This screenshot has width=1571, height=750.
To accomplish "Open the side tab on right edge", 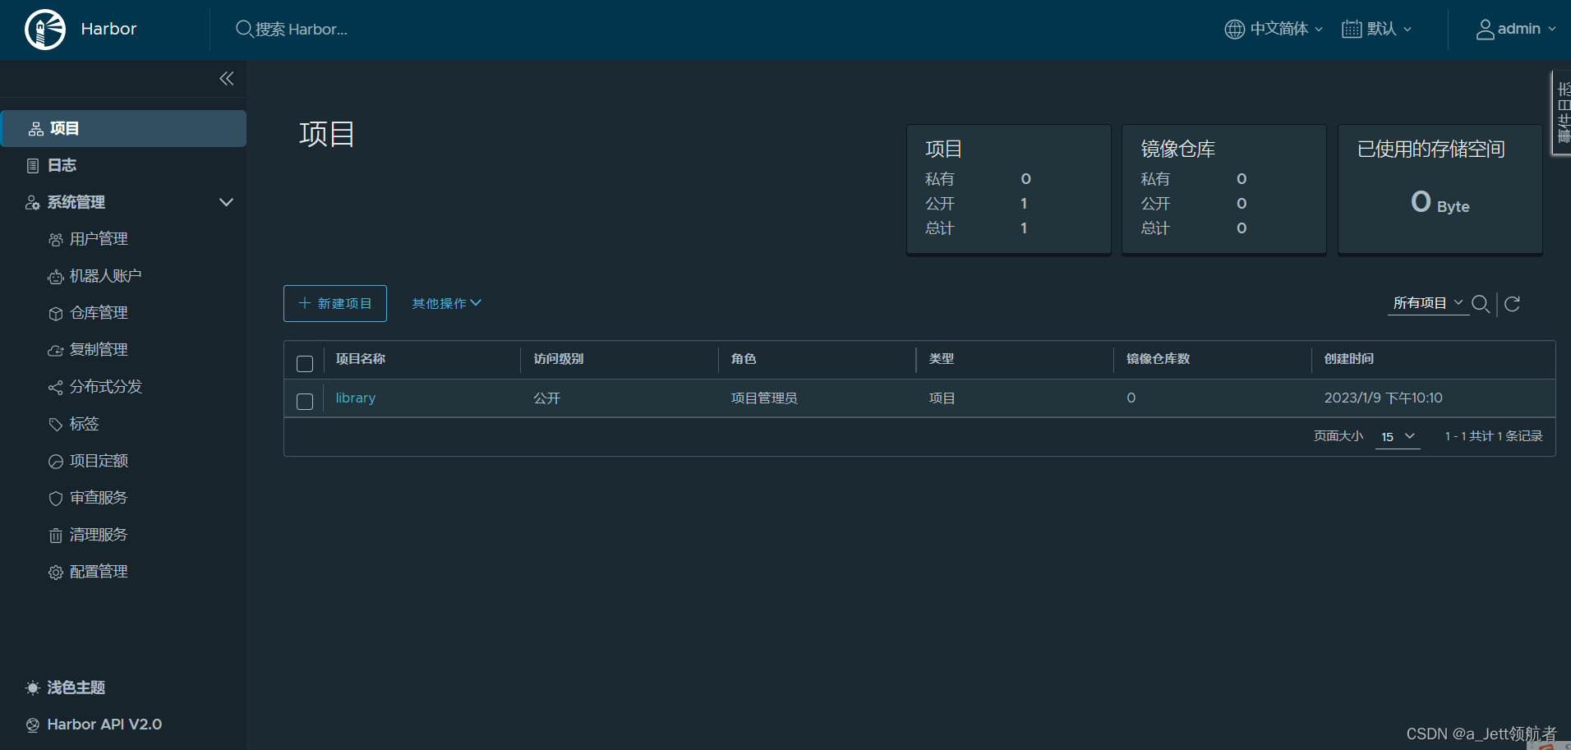I will coord(1561,113).
